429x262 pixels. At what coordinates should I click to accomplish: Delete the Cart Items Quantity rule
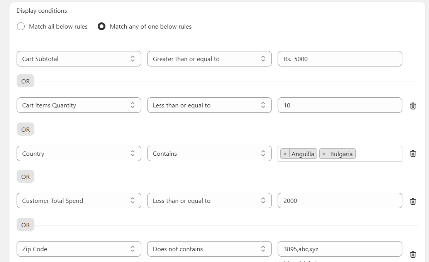click(x=413, y=106)
